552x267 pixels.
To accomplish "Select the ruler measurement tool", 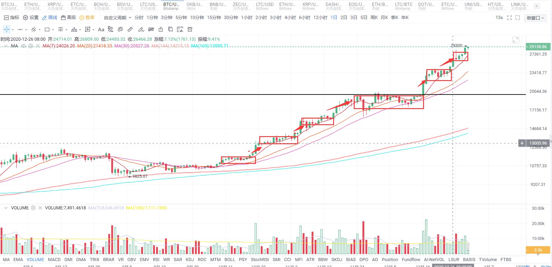I will pos(130,30).
